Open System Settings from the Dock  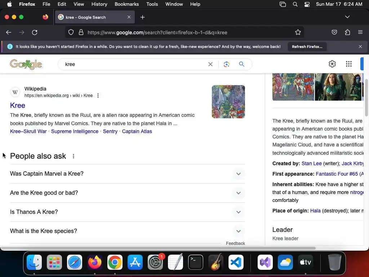pyautogui.click(x=155, y=262)
